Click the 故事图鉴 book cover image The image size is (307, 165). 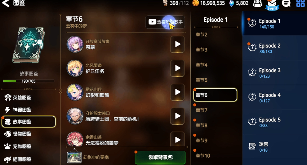coord(29,45)
